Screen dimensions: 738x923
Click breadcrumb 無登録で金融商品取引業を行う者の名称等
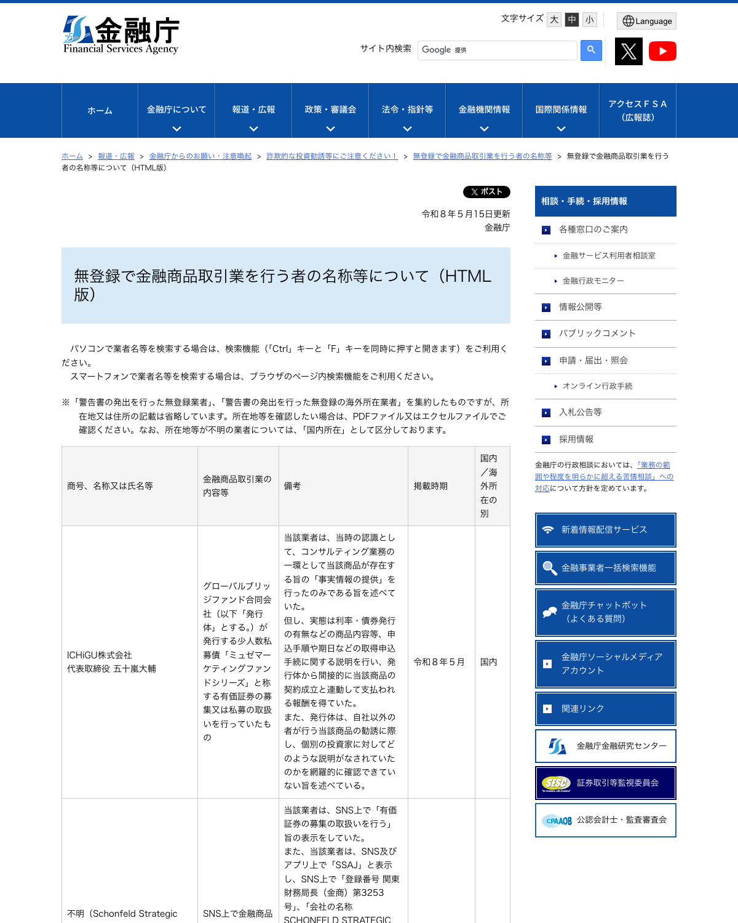(482, 156)
